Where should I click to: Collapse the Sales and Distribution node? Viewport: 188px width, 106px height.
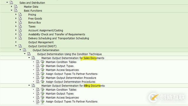(7, 2)
